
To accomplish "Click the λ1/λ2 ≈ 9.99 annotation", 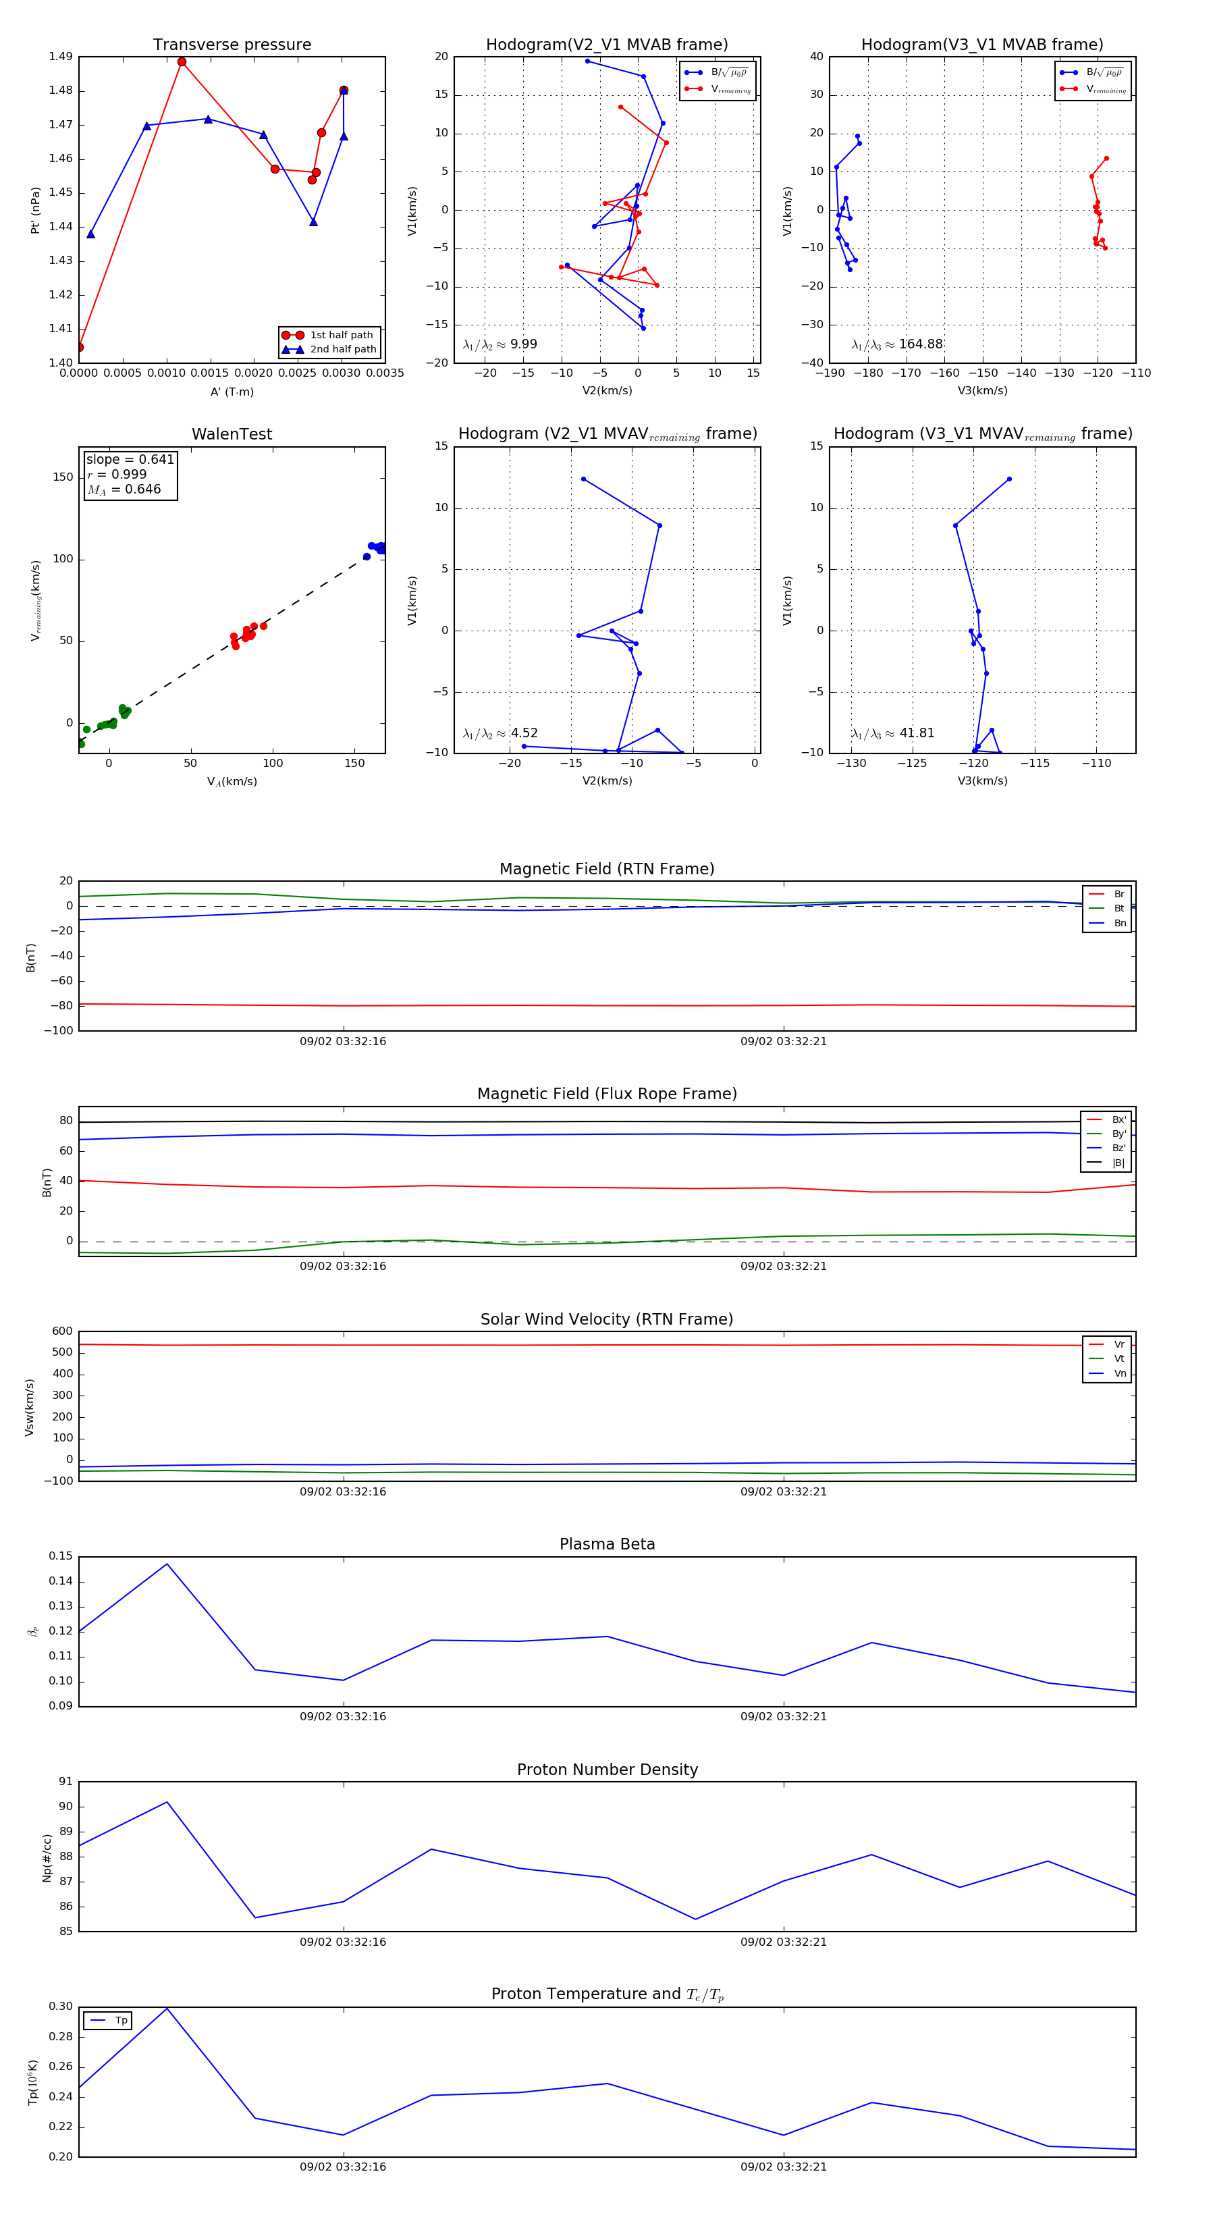I will click(500, 344).
